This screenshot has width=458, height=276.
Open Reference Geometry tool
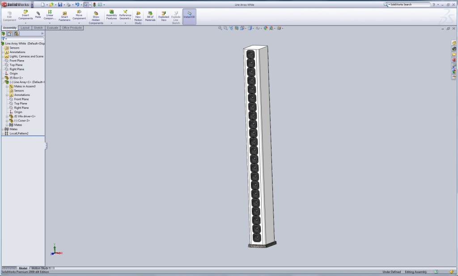(125, 16)
